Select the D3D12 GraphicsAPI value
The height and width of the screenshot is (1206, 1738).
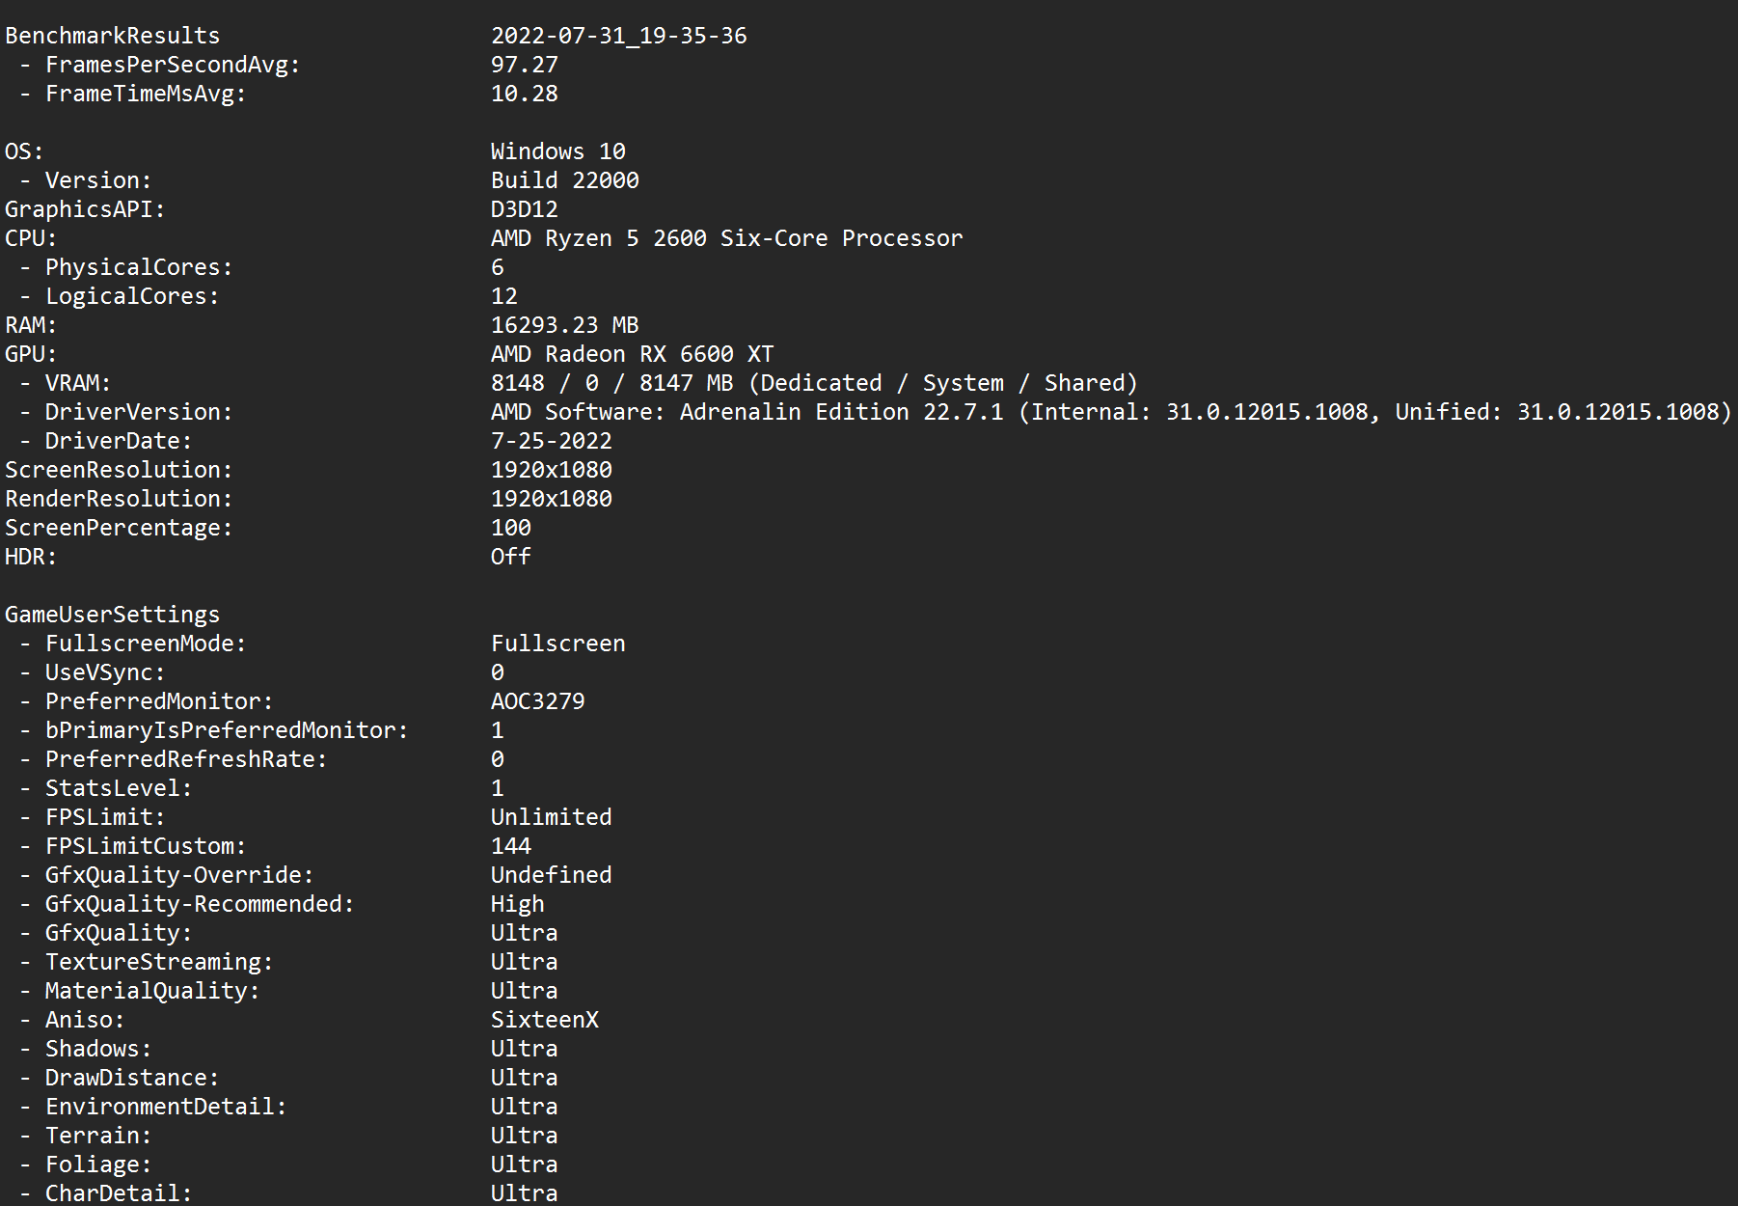point(524,209)
